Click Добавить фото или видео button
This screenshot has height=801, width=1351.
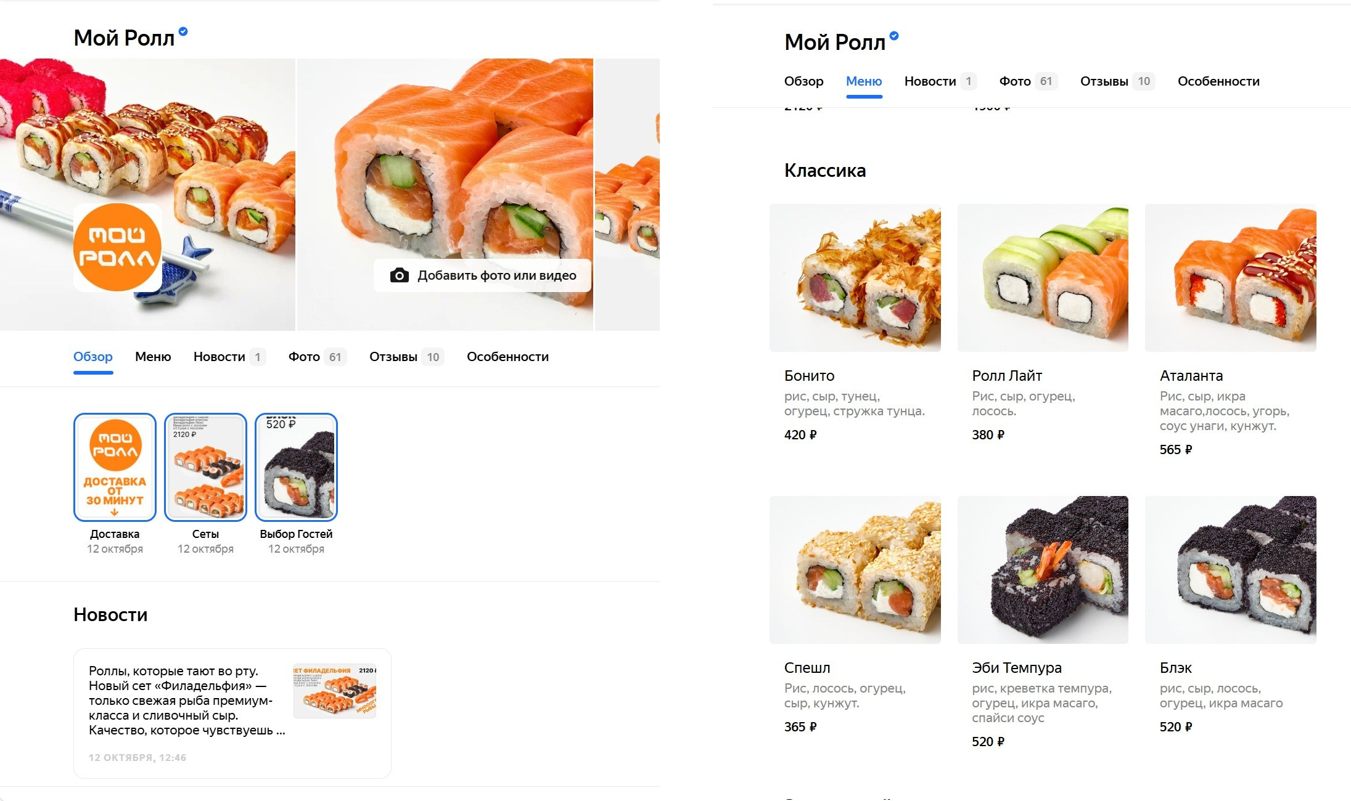(482, 275)
